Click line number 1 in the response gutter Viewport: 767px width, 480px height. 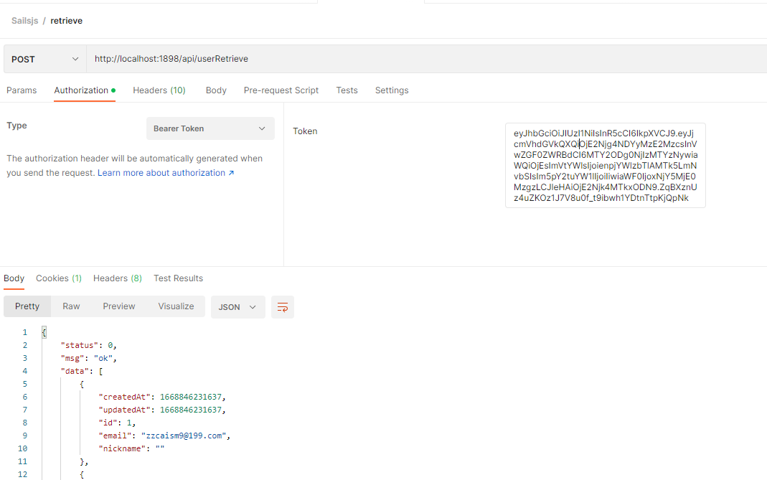click(24, 333)
